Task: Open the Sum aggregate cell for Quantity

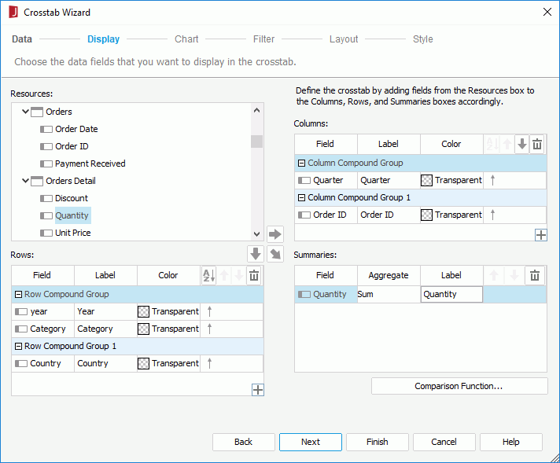Action: pos(389,295)
